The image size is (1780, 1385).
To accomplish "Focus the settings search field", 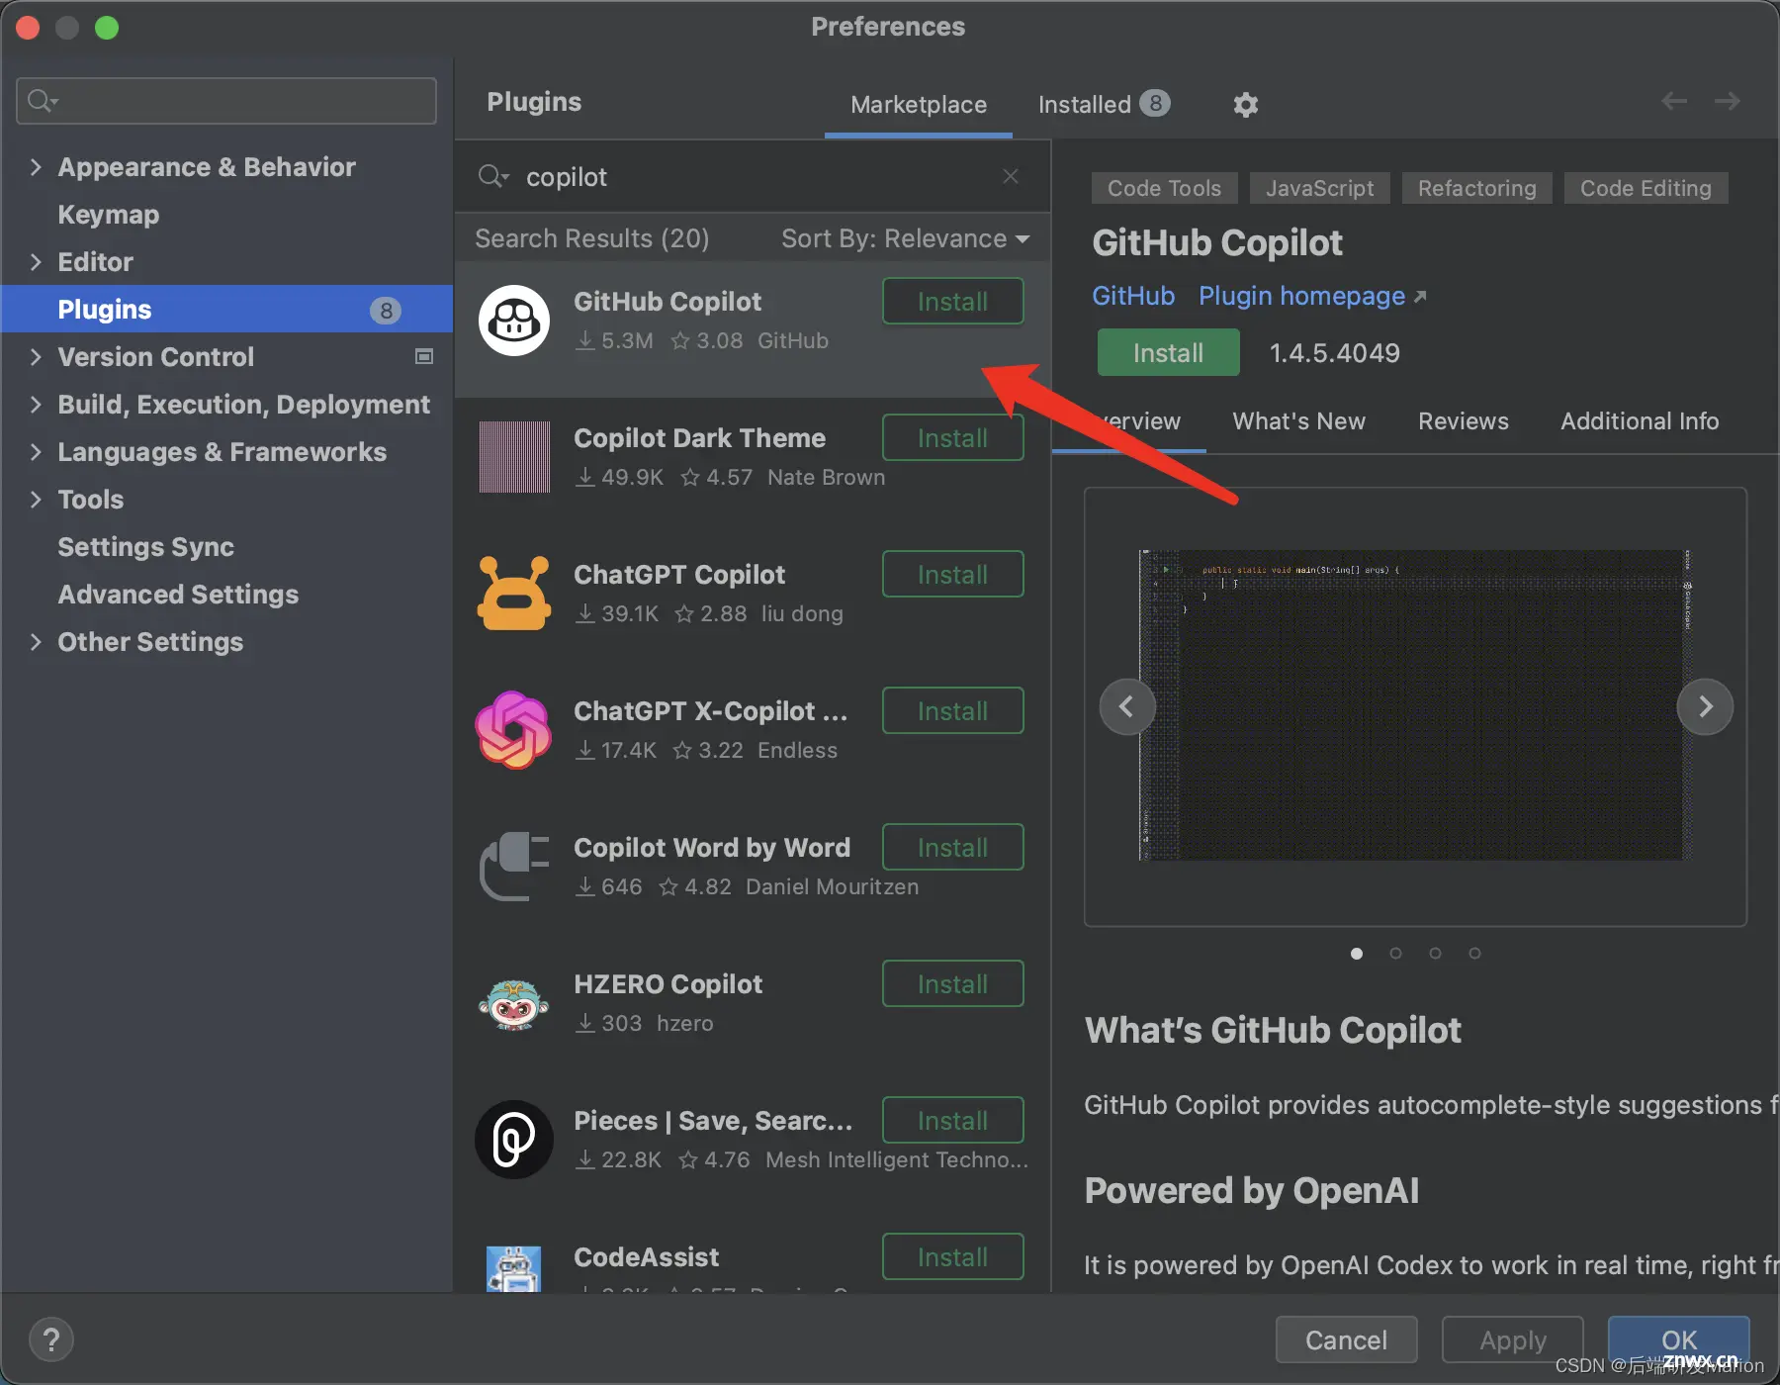I will 226,101.
